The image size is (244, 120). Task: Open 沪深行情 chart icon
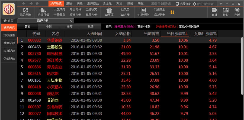click(x=43, y=10)
